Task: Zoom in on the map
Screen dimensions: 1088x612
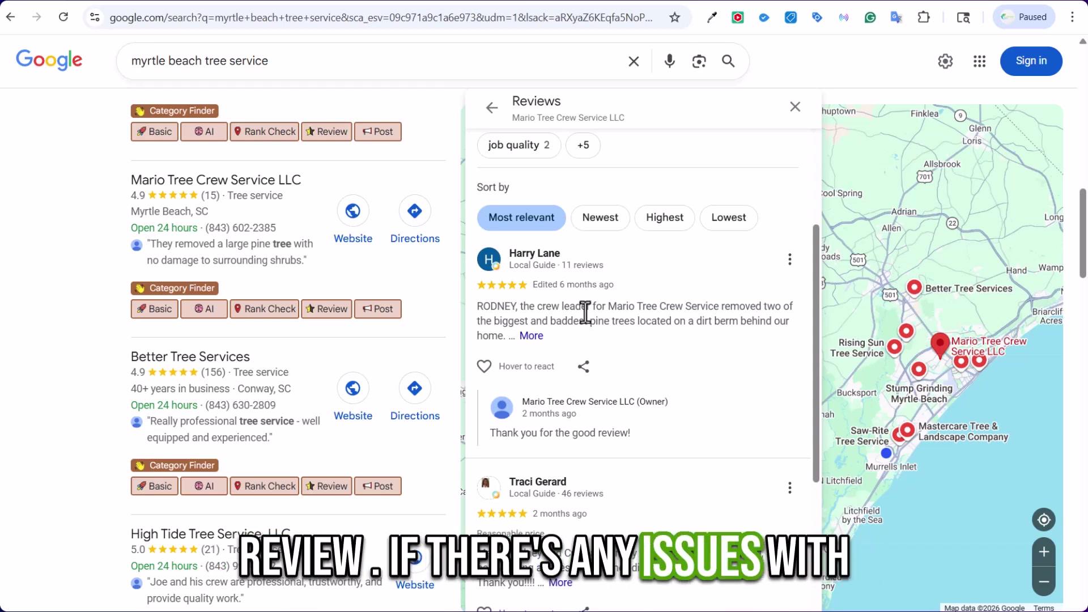Action: 1044,552
